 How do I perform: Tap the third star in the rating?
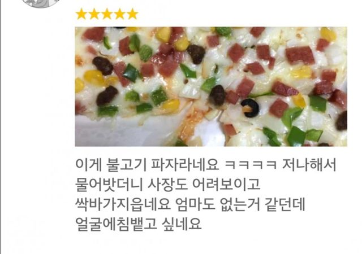point(107,14)
